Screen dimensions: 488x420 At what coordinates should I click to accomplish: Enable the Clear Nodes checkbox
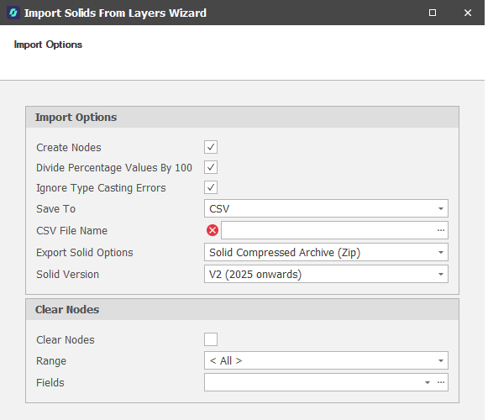[x=211, y=339]
